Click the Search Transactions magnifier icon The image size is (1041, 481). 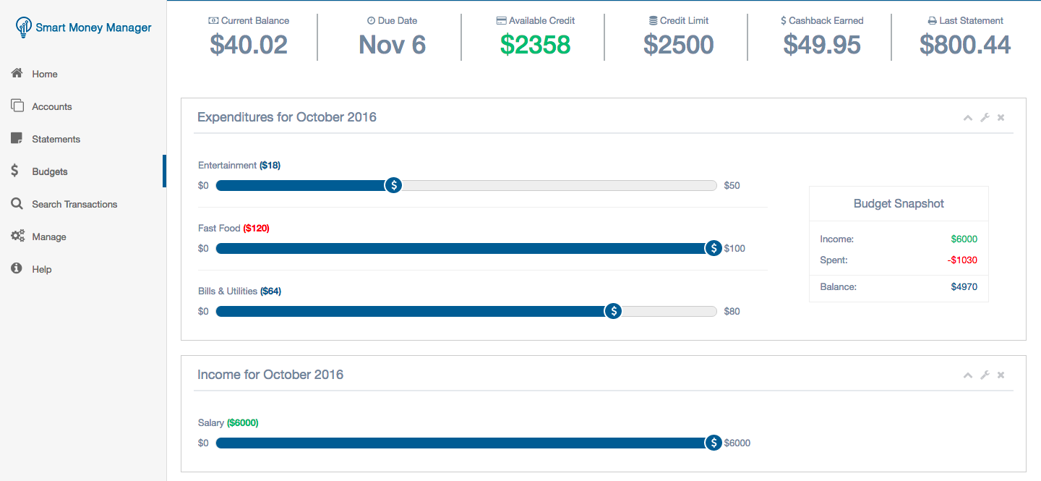[17, 203]
